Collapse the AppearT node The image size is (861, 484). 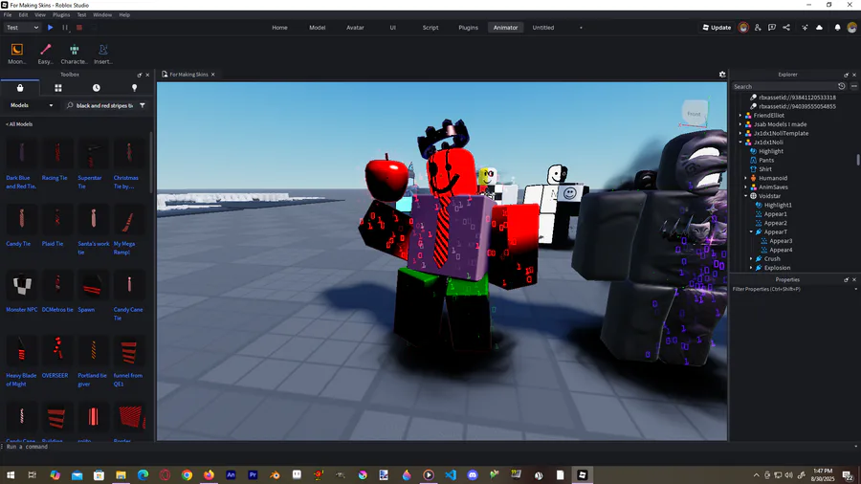(x=751, y=232)
